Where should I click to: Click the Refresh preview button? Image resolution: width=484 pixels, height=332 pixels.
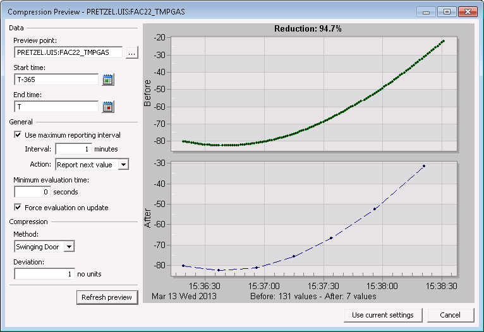[x=107, y=297]
